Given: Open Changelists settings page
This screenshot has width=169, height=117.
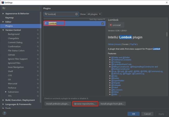Looking at the screenshot, I should tap(14, 38).
